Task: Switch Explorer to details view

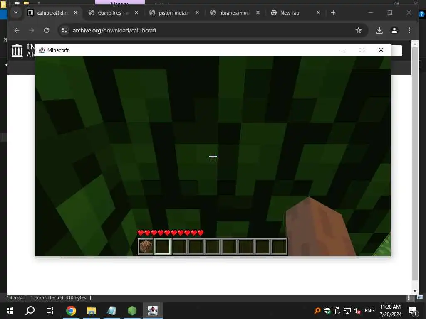Action: point(409,298)
